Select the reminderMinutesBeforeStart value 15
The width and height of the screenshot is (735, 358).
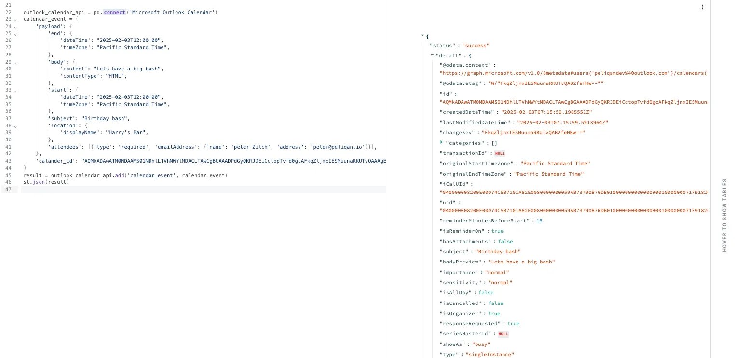click(539, 221)
